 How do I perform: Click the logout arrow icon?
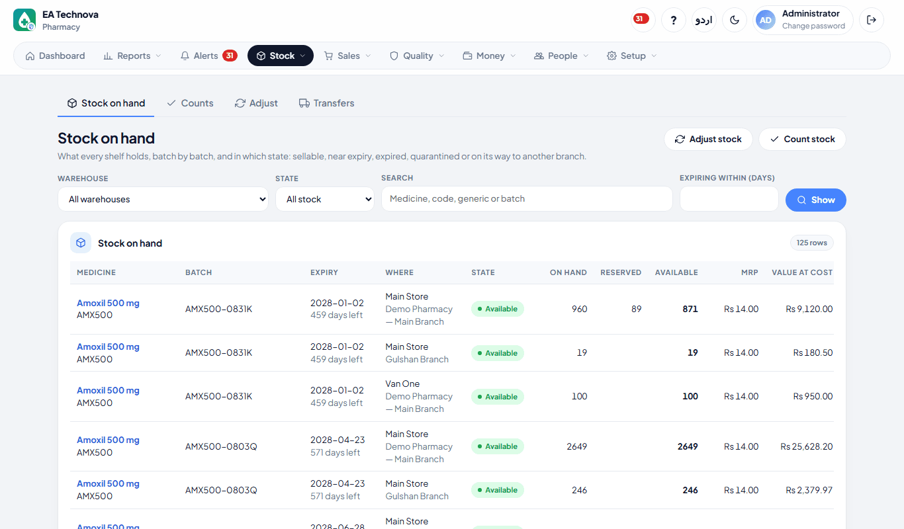tap(872, 20)
